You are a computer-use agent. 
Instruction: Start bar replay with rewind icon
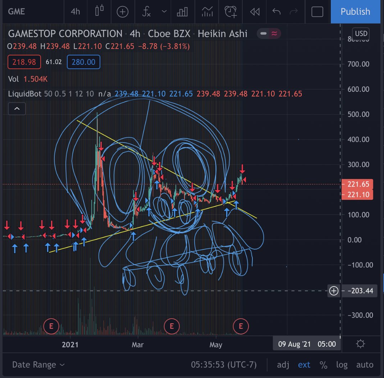255,12
